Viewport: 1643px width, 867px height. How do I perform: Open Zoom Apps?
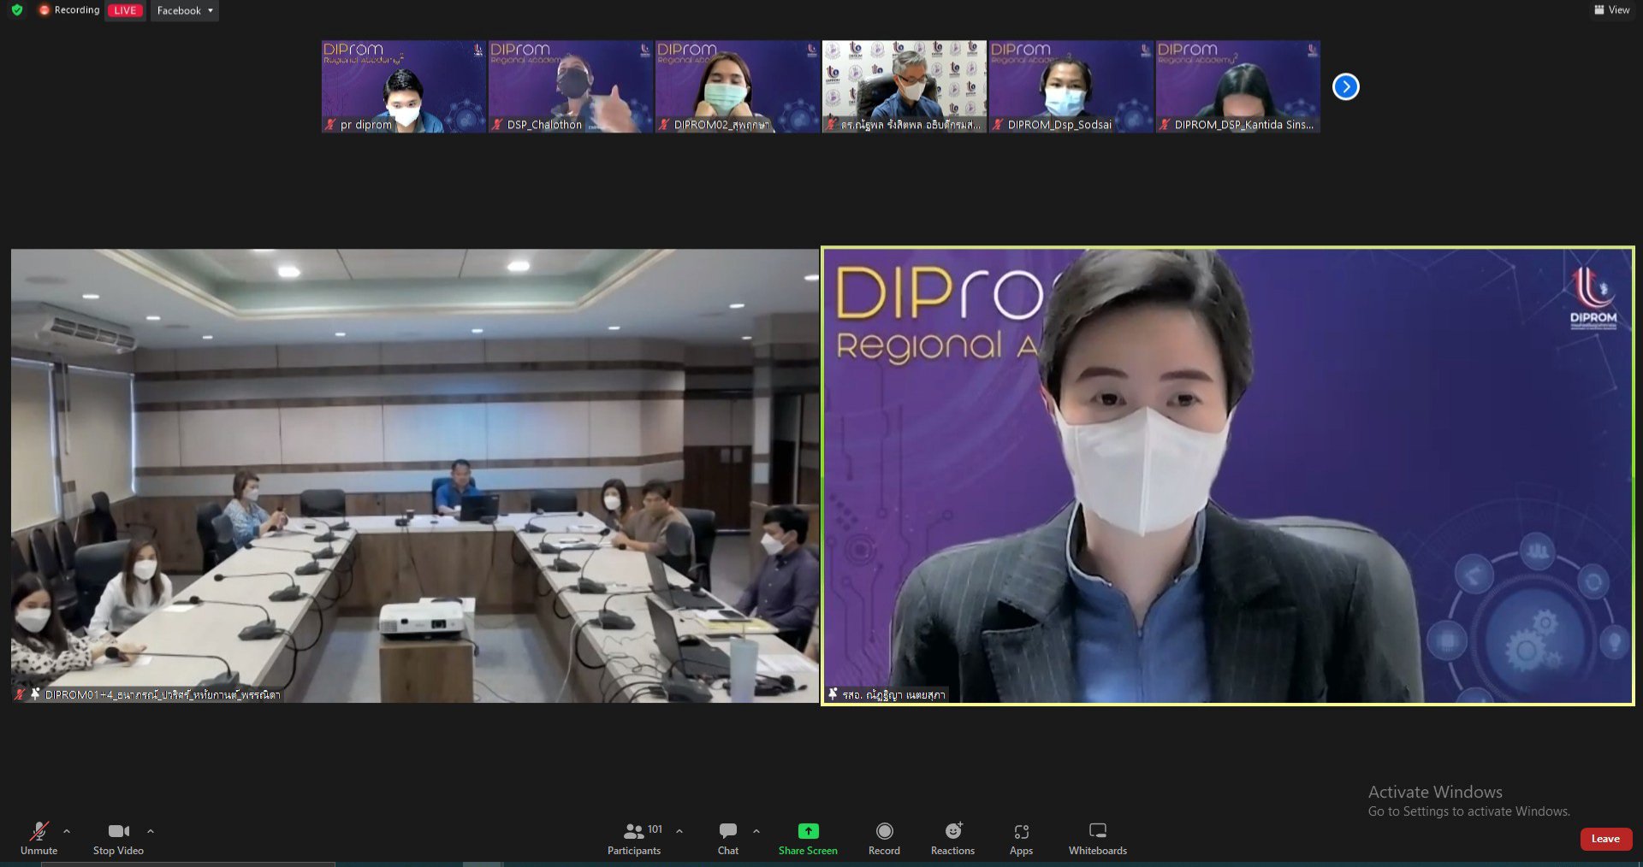1021,838
